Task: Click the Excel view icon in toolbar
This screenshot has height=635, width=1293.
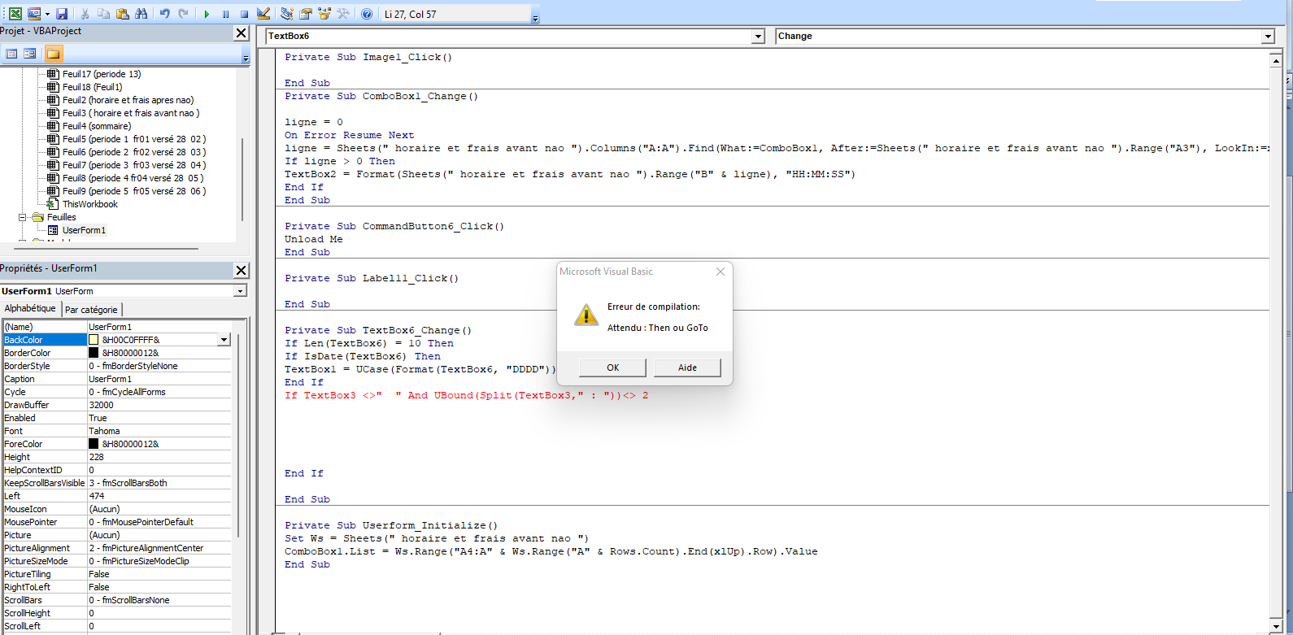Action: coord(15,14)
